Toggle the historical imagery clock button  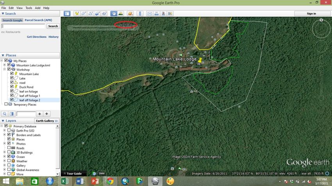pos(114,14)
